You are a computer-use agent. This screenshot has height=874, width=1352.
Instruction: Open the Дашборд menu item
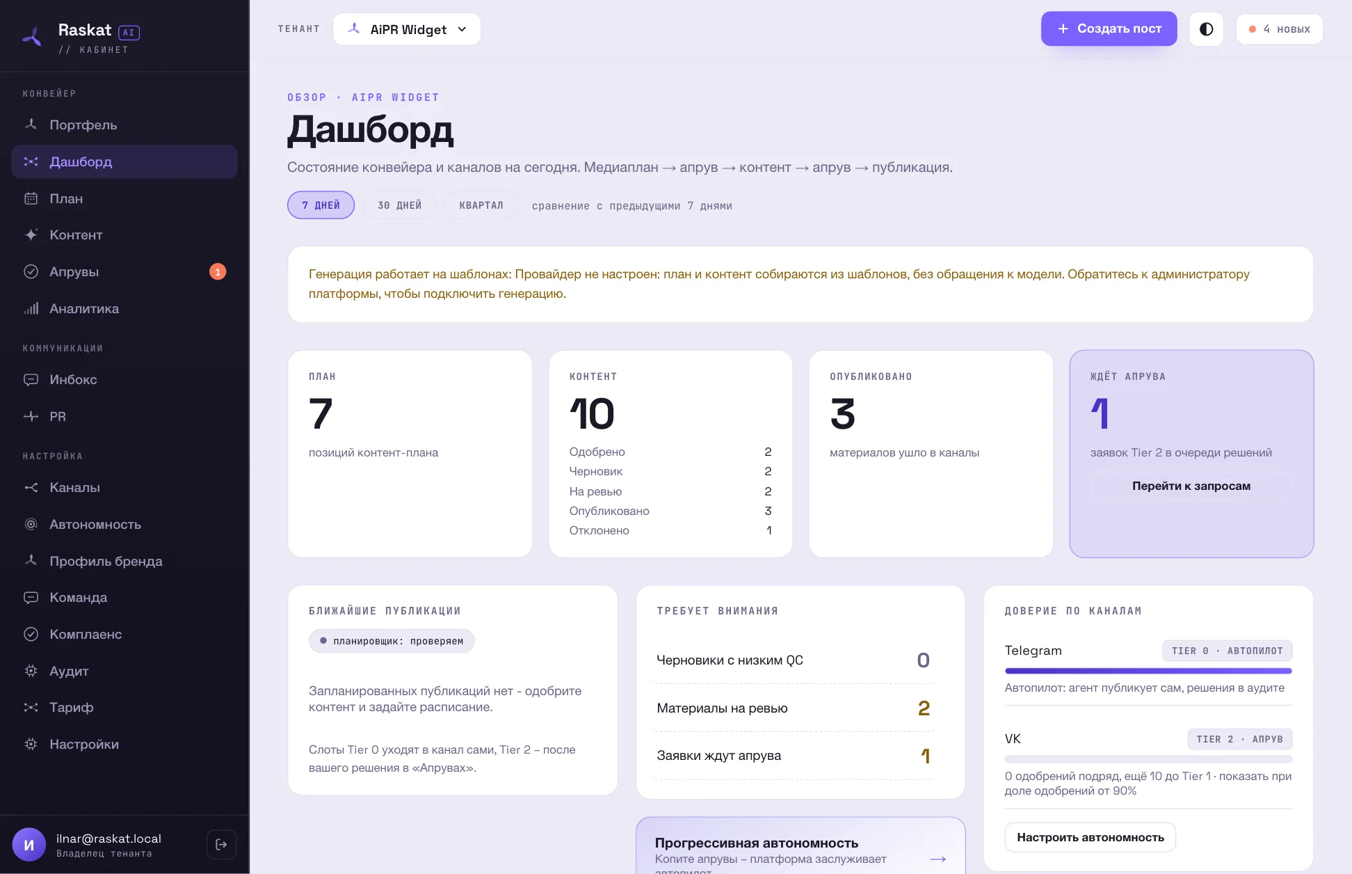(124, 161)
